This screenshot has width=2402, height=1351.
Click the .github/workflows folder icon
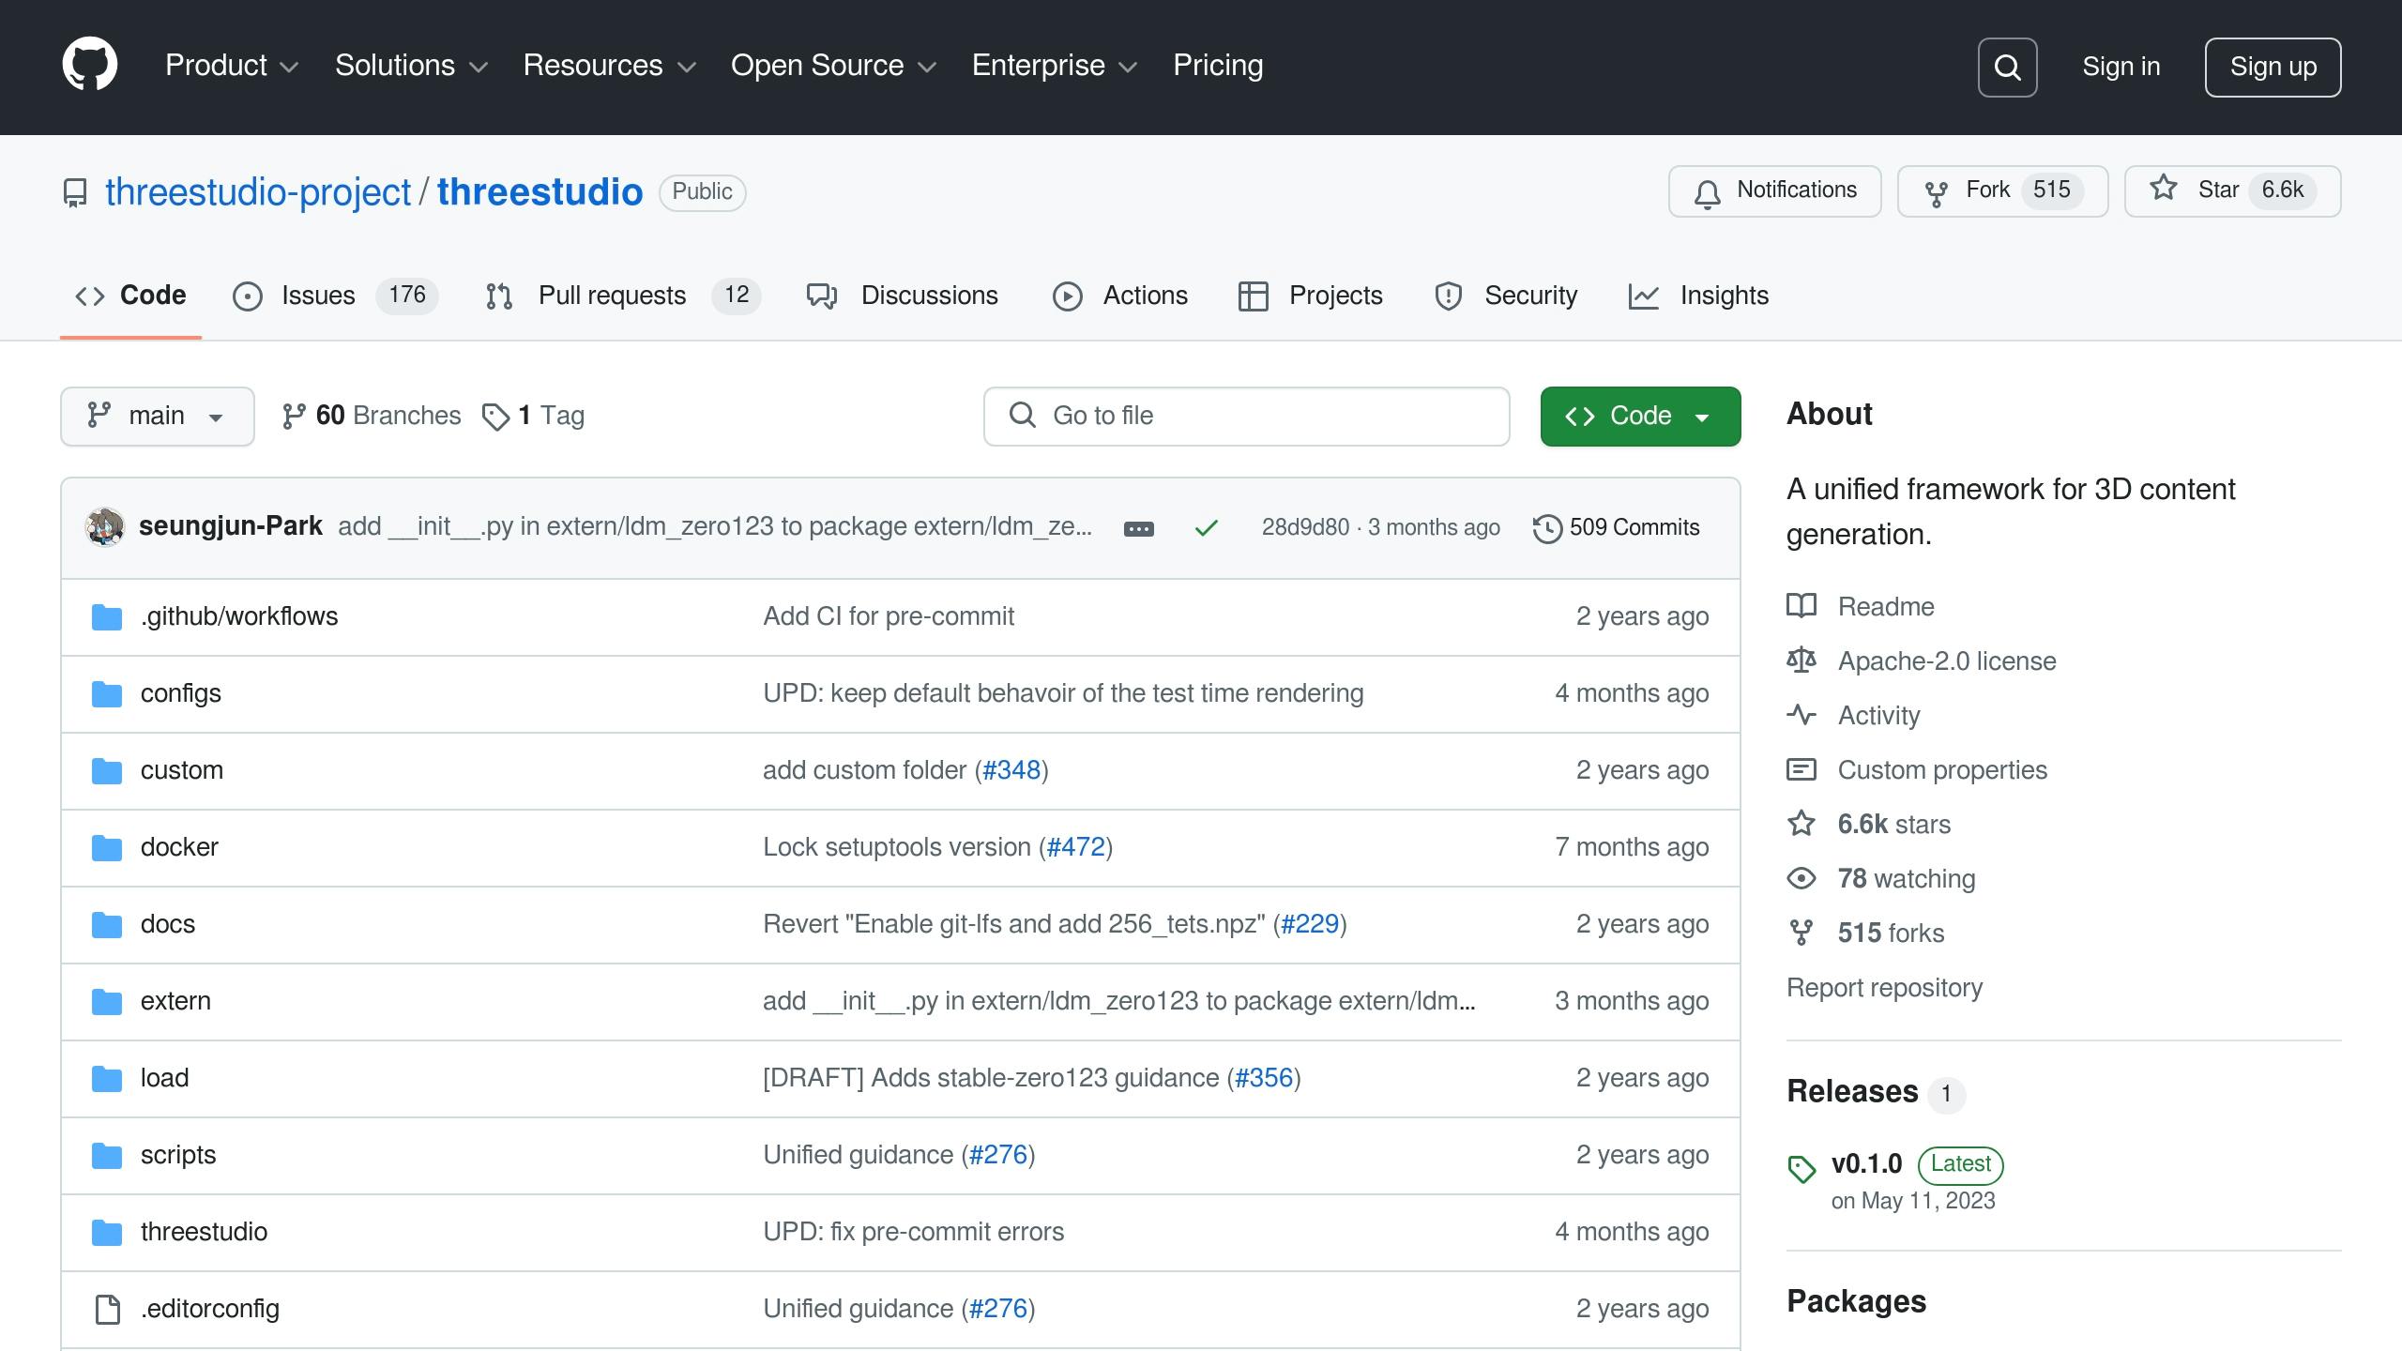point(107,616)
